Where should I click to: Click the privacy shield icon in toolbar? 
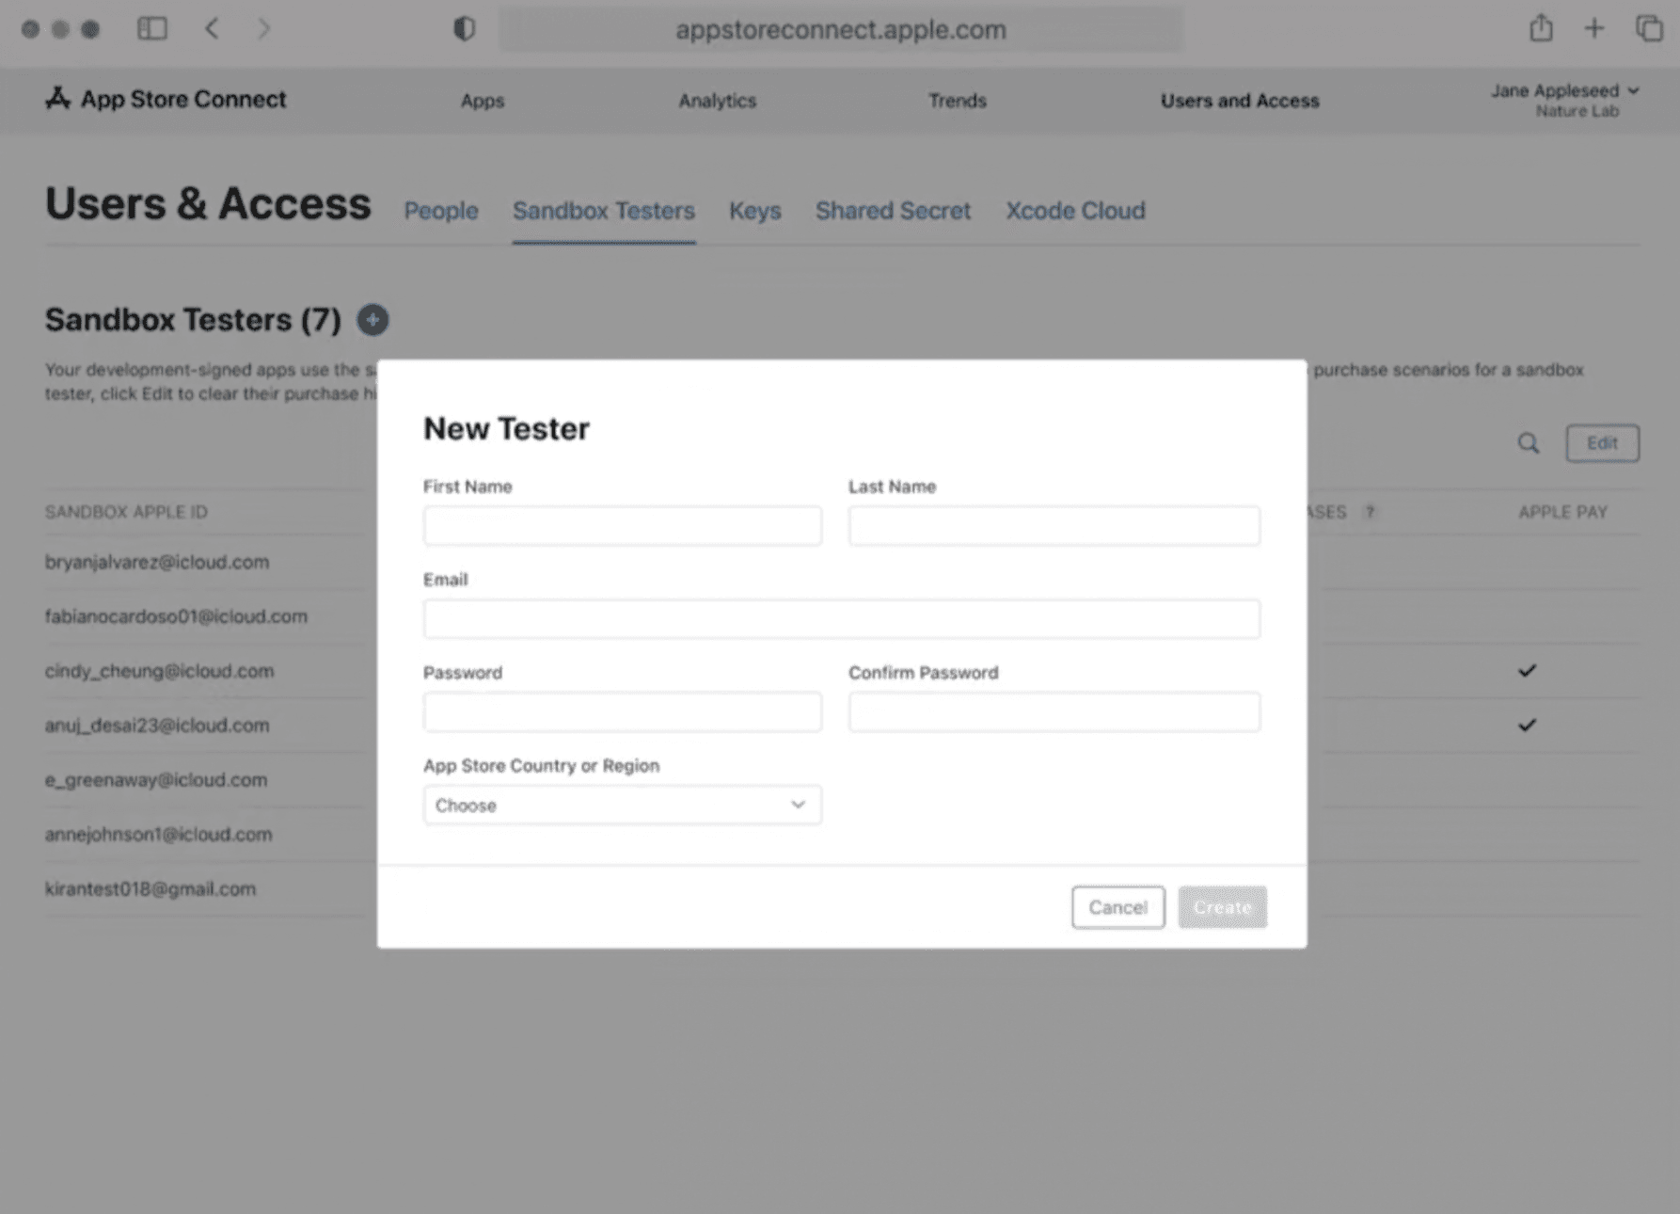(x=462, y=29)
